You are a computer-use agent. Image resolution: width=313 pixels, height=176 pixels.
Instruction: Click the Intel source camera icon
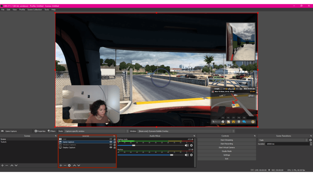(x=60, y=139)
